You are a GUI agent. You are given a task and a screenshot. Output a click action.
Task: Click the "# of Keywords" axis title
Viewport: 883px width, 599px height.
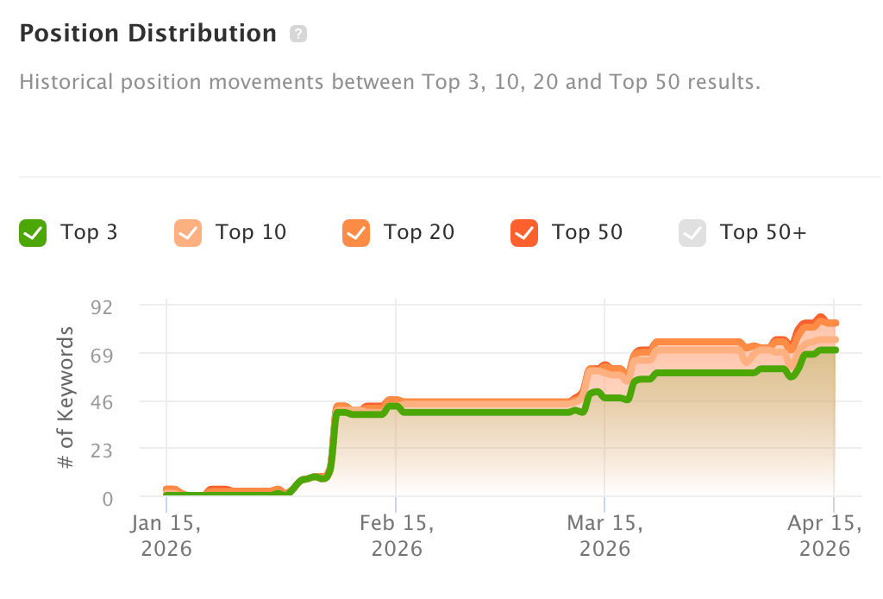pos(66,399)
